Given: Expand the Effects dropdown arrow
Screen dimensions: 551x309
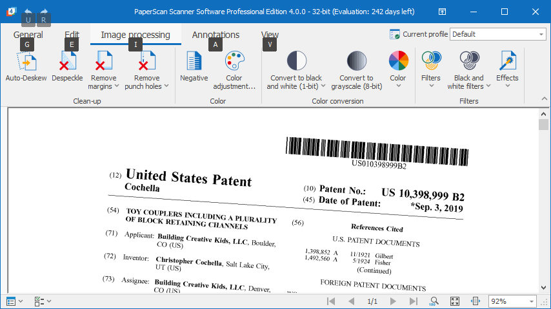Looking at the screenshot, I should click(507, 86).
